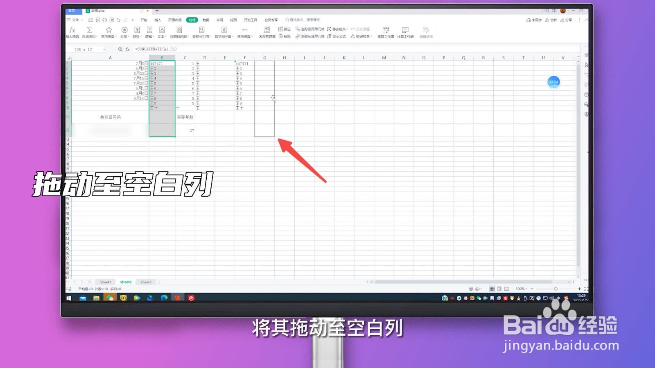
Task: Click the 自动求和 AutoSum icon
Action: coord(89,31)
